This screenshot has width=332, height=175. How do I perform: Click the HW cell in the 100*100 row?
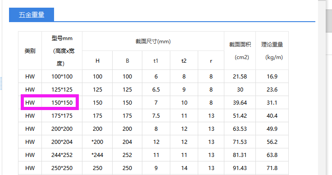pyautogui.click(x=30, y=76)
